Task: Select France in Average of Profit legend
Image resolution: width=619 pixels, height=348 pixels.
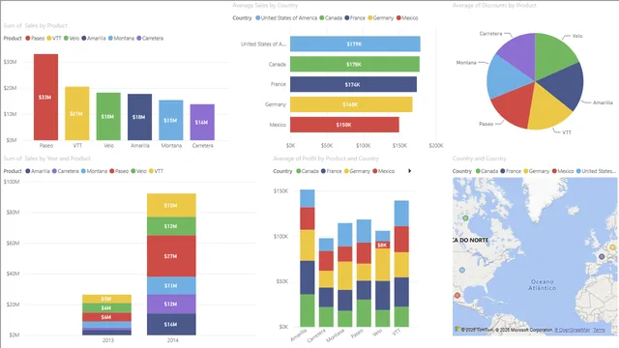Action: (x=331, y=171)
